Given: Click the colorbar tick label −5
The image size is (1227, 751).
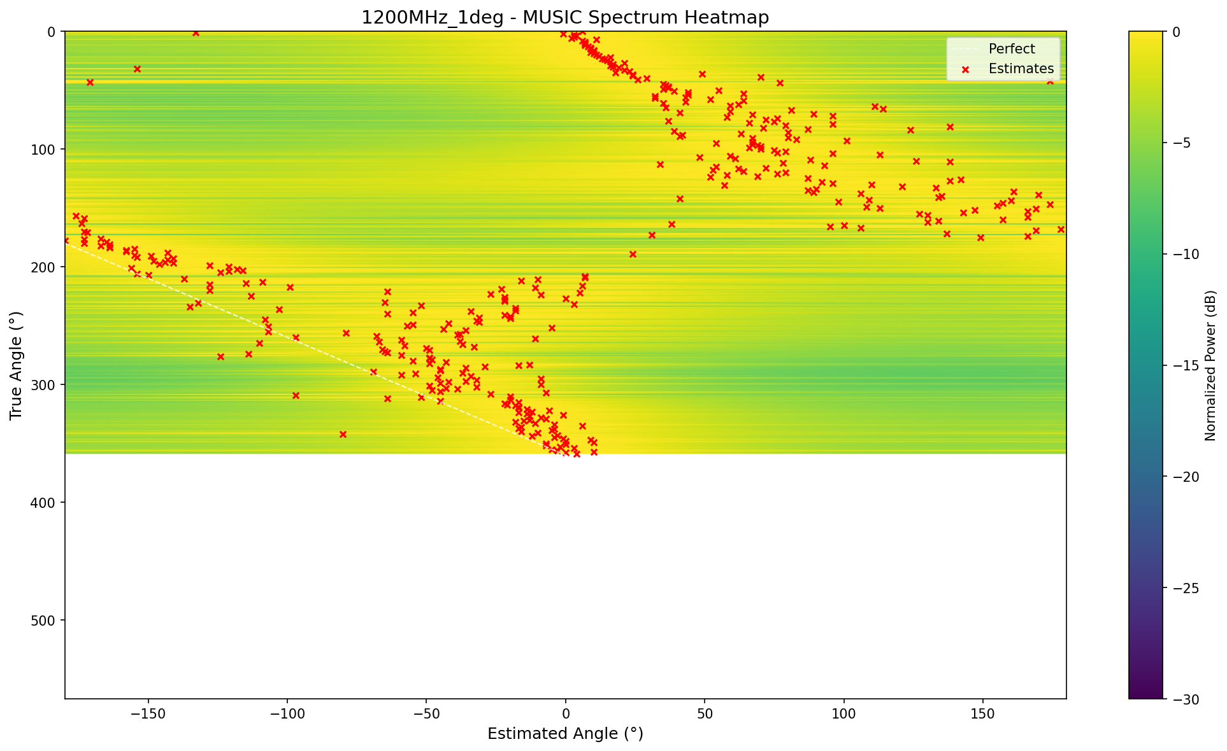Looking at the screenshot, I should click(x=1180, y=143).
